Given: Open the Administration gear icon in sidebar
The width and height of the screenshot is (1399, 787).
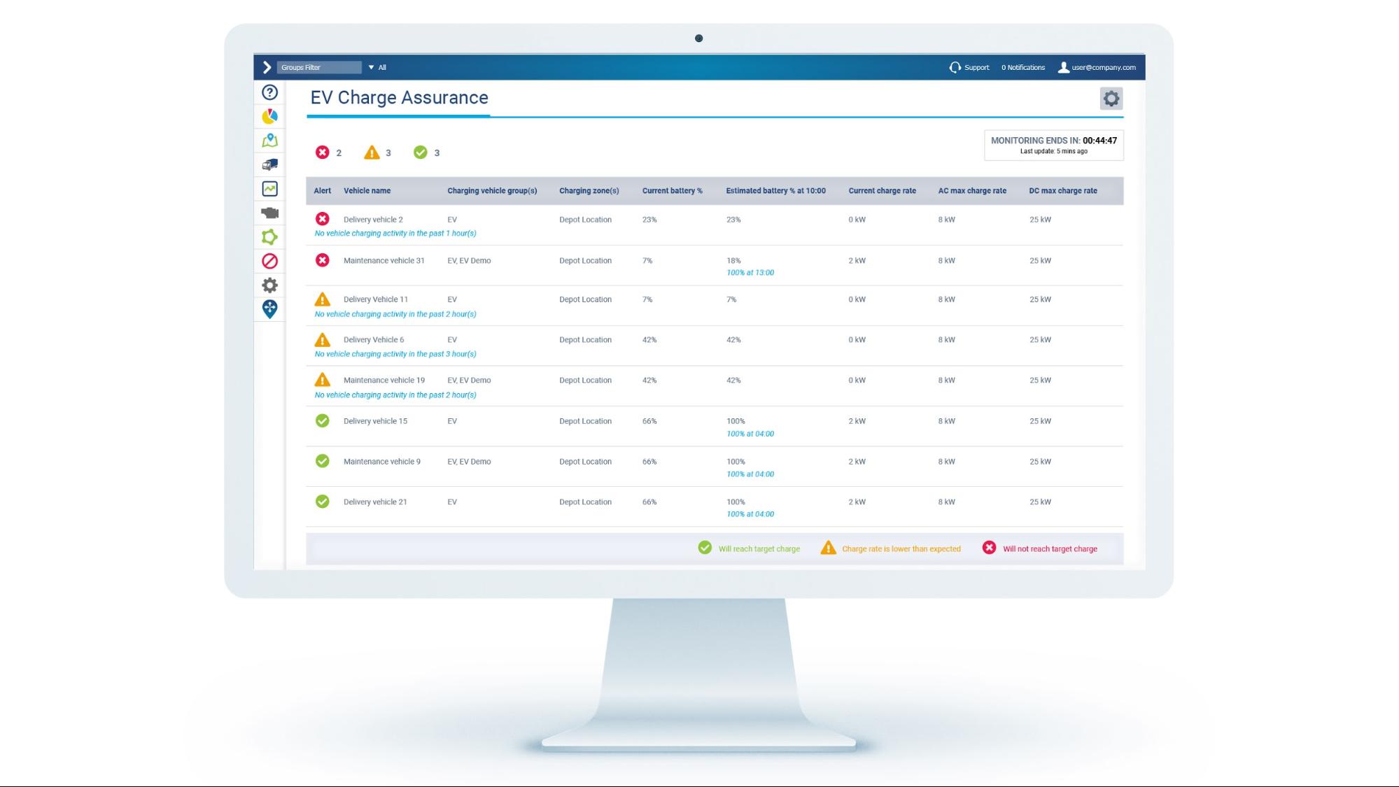Looking at the screenshot, I should (269, 285).
